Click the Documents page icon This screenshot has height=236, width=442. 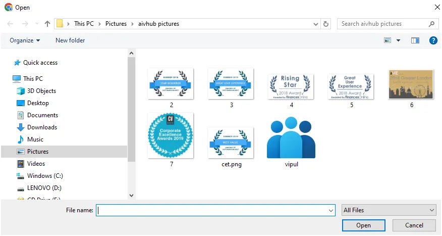(x=21, y=115)
